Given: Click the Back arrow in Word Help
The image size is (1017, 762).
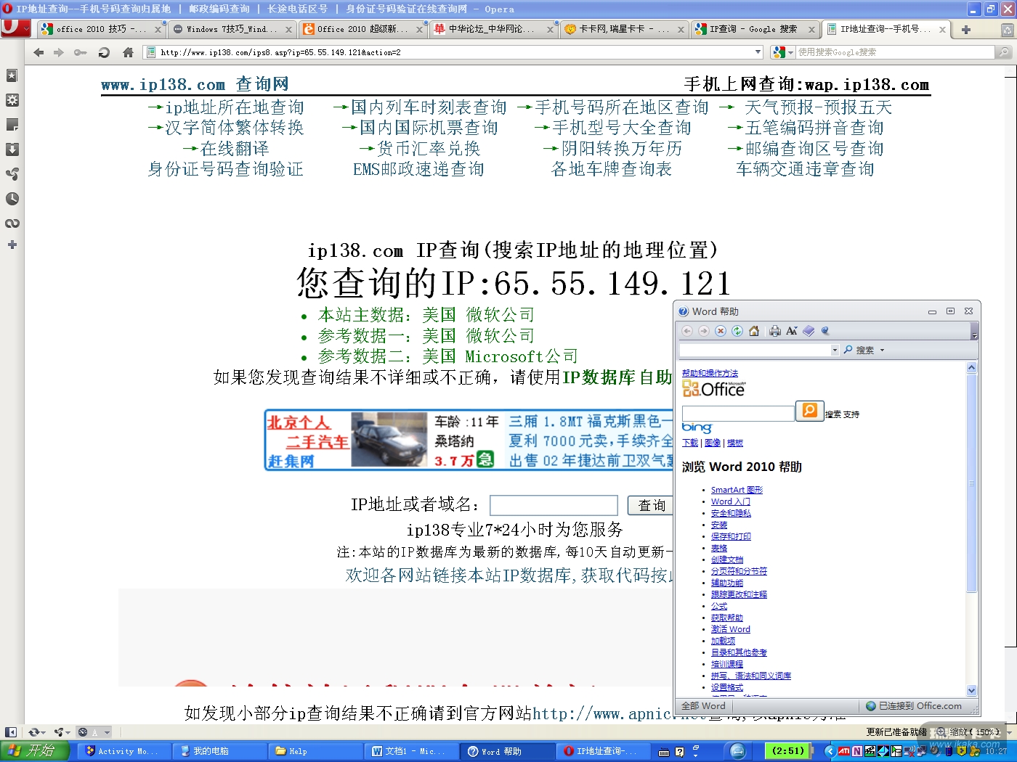Looking at the screenshot, I should [687, 331].
